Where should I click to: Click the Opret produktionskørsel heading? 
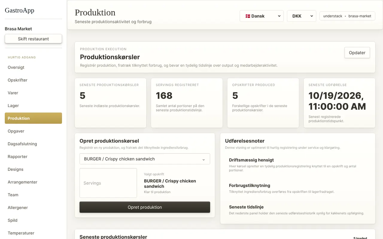tap(109, 141)
